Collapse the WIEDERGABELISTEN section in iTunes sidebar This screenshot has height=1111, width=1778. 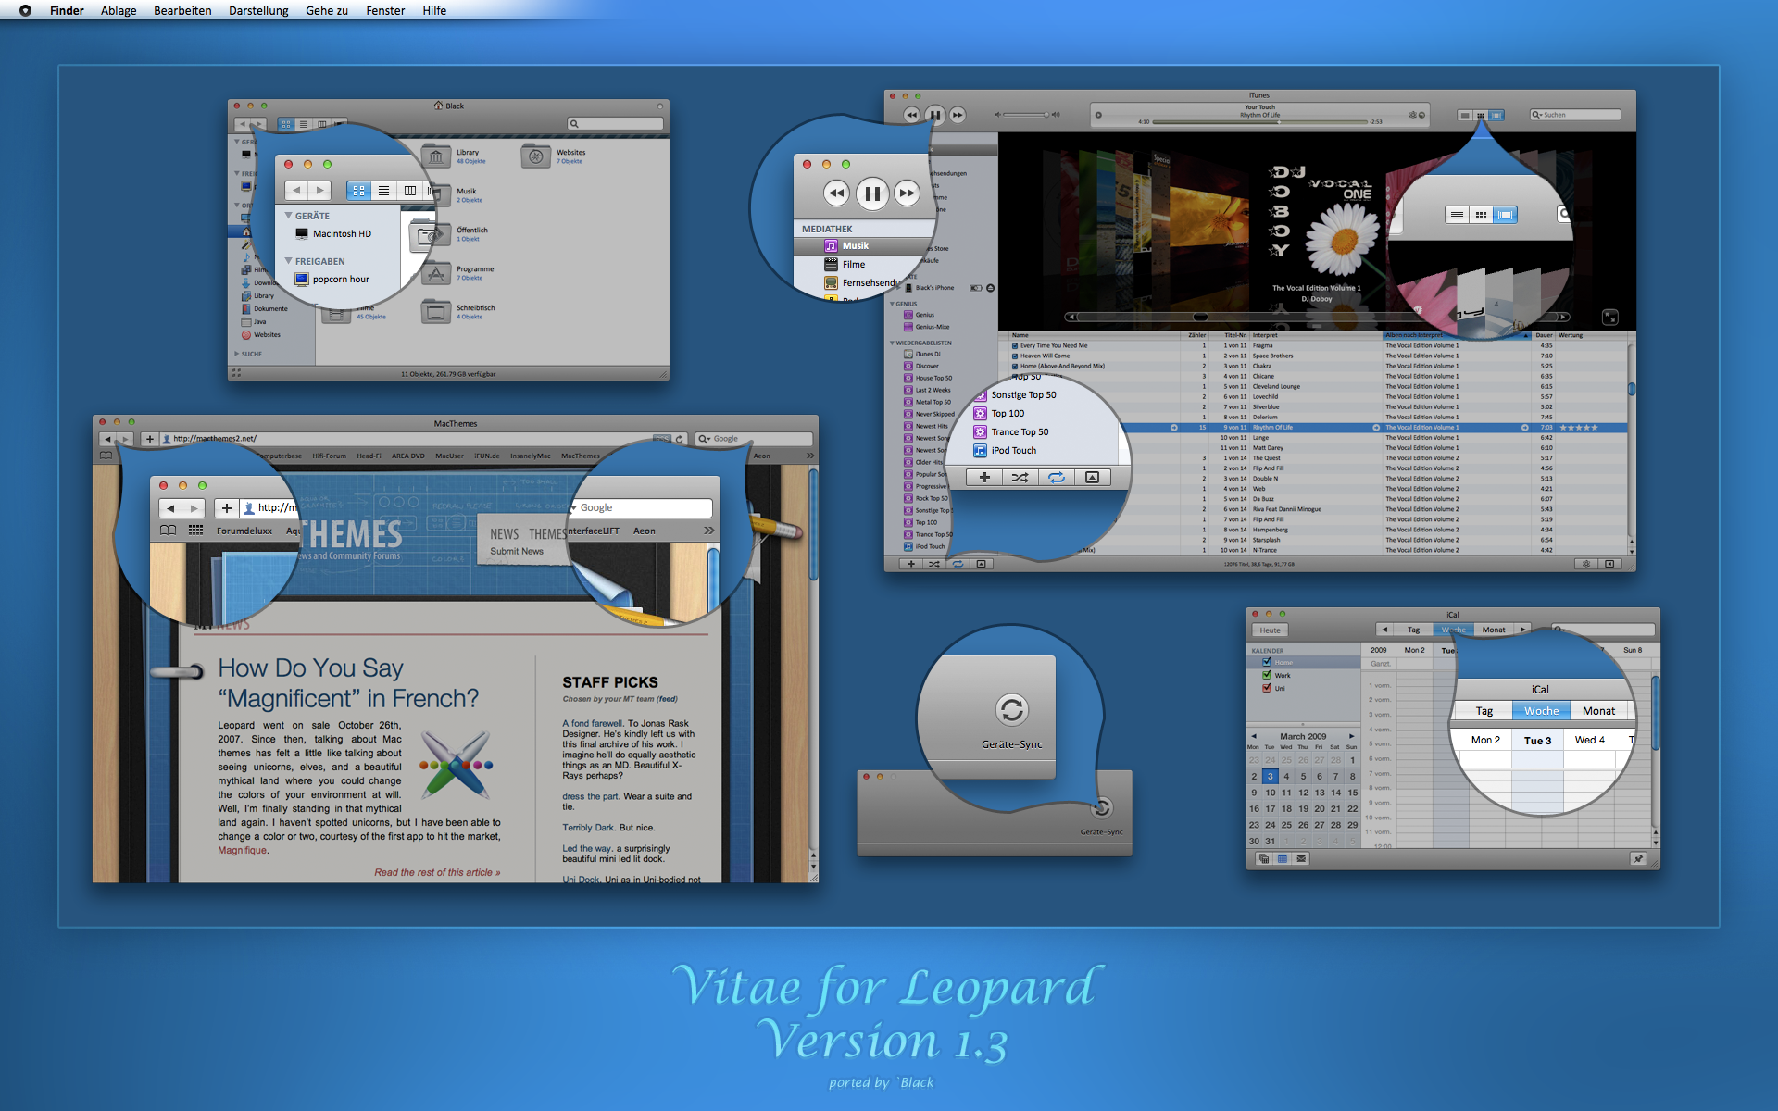[893, 343]
